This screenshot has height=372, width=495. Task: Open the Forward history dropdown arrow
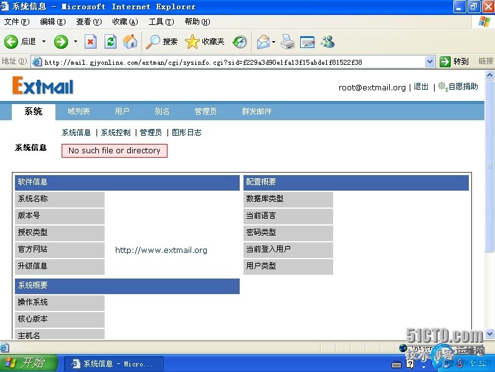(x=75, y=41)
